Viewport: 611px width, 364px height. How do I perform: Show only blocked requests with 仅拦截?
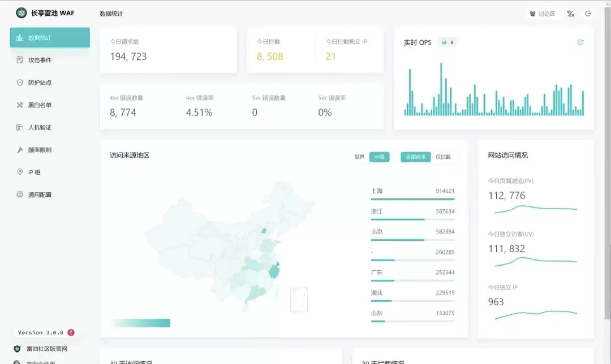click(x=443, y=157)
